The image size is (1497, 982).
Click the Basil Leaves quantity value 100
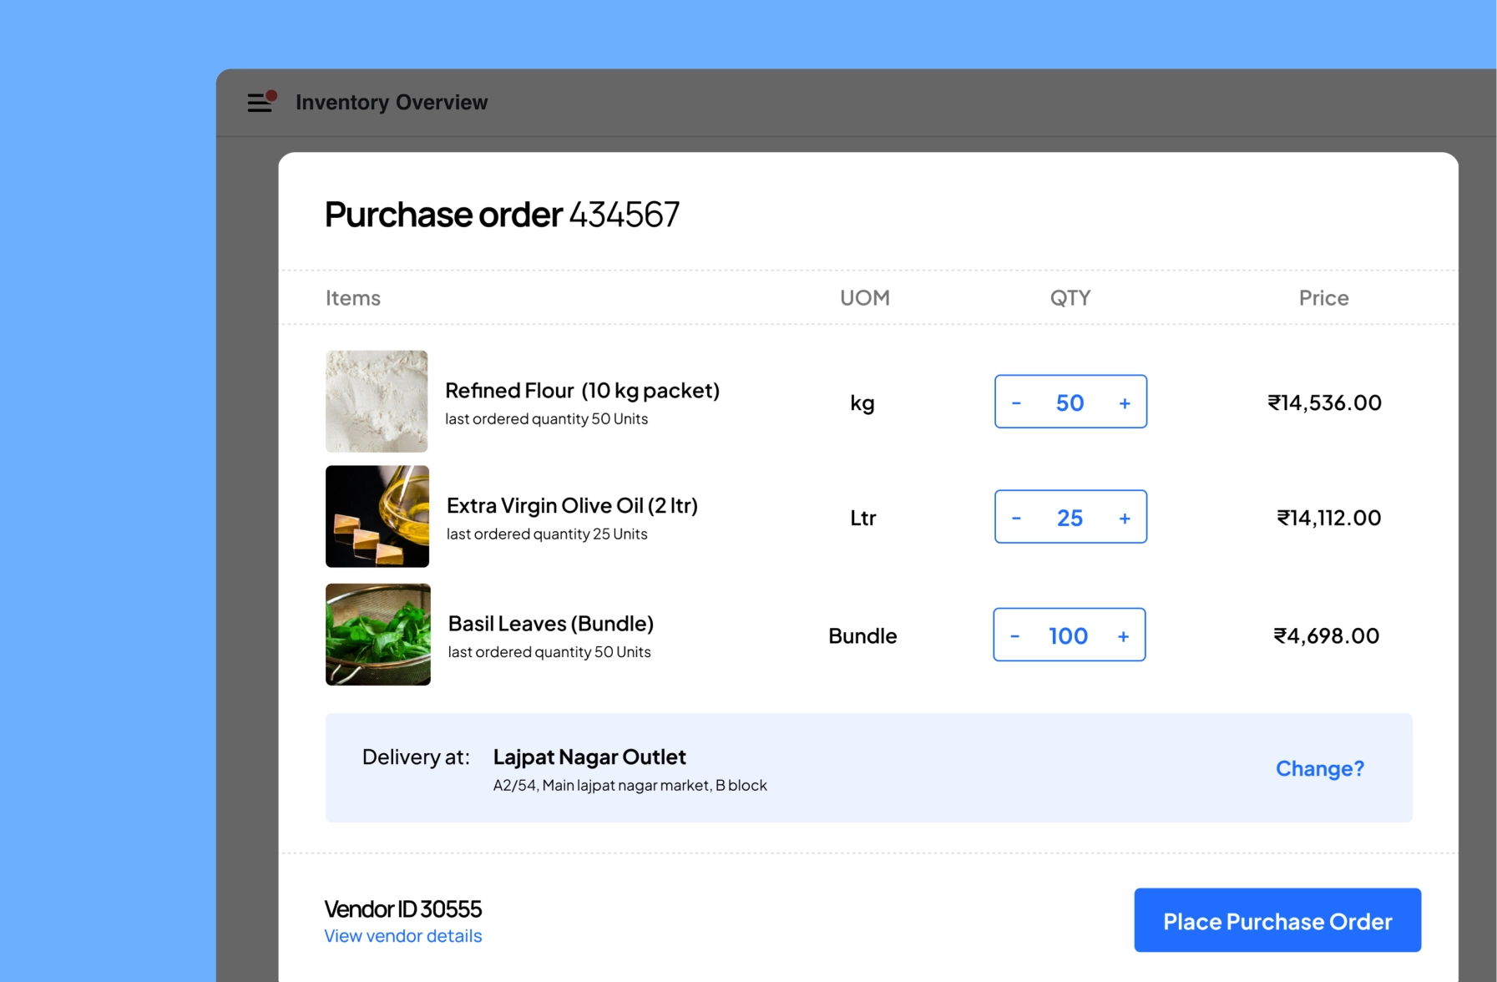pyautogui.click(x=1068, y=636)
